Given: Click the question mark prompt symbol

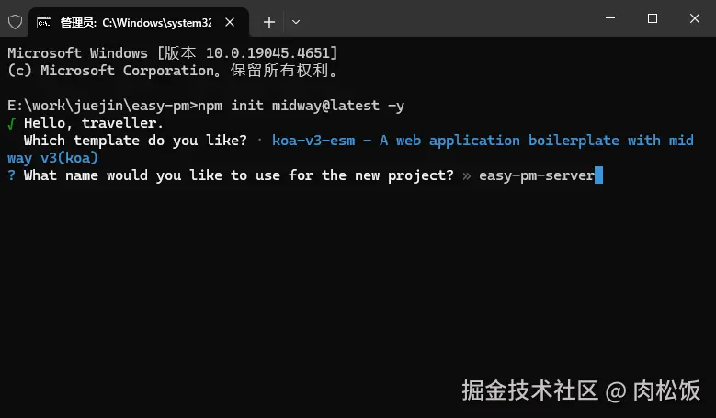Looking at the screenshot, I should pyautogui.click(x=11, y=175).
